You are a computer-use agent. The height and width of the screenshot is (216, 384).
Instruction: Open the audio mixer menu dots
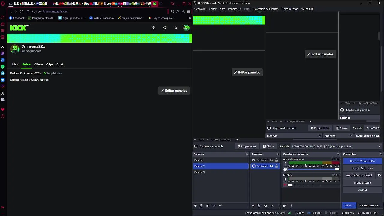pyautogui.click(x=291, y=206)
